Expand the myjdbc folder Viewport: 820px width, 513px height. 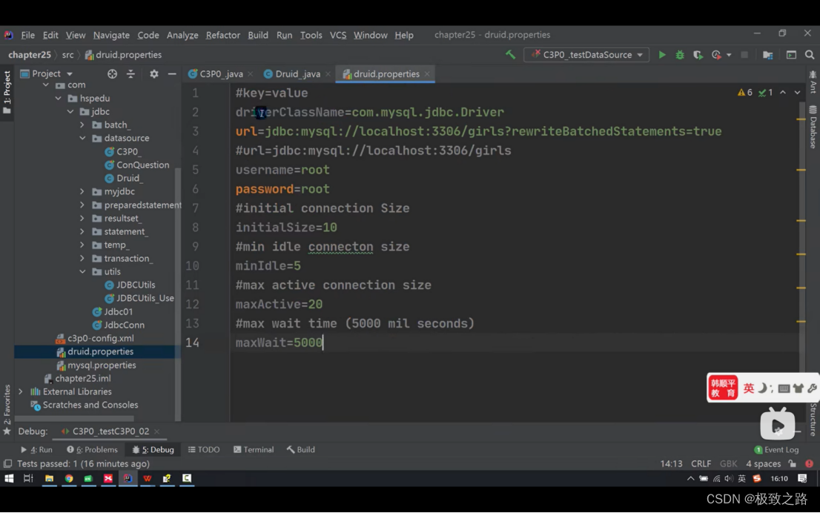tap(82, 191)
